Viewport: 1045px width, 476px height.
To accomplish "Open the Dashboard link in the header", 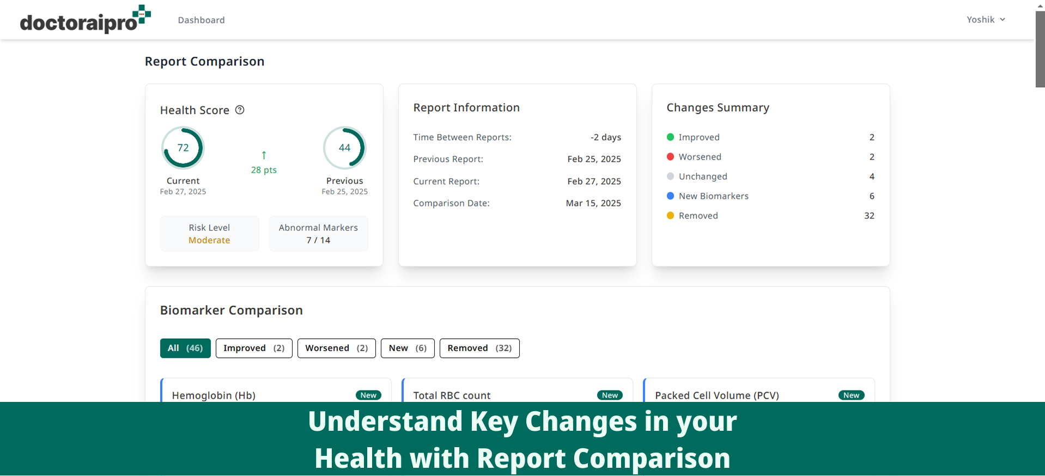I will coord(201,20).
